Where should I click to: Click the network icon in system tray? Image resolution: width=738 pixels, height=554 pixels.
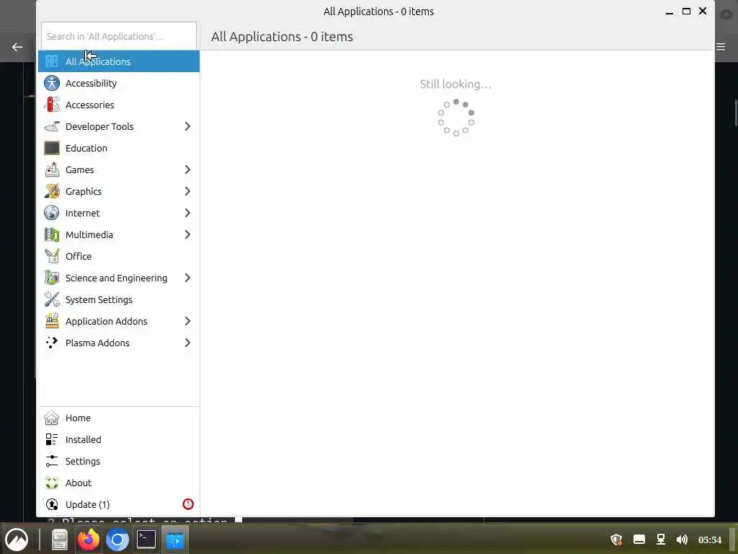tap(661, 540)
